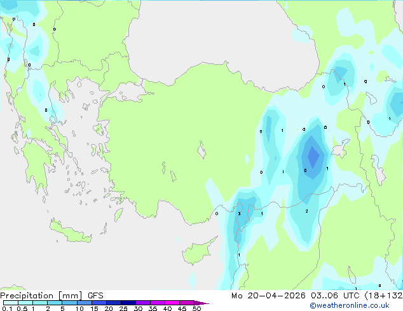
Task: Pick the 0.1–0.5 mm palest legend swatch
Action: pos(11,303)
